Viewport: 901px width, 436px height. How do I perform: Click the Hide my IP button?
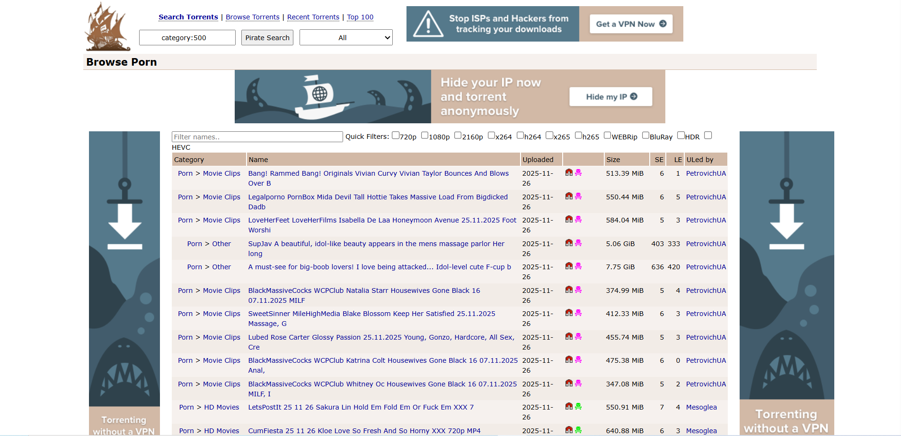(611, 96)
